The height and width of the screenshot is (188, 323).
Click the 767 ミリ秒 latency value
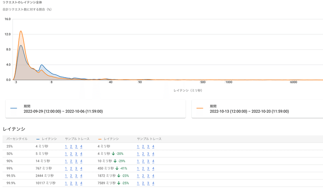click(x=44, y=169)
